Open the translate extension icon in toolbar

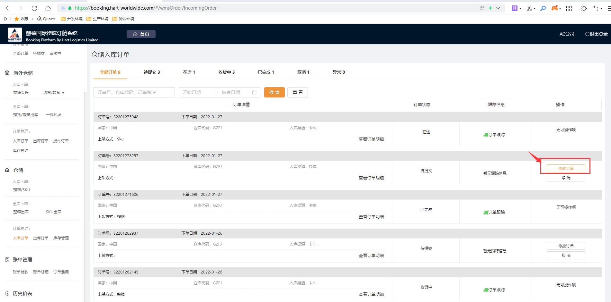pos(515,8)
